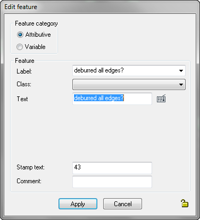
Task: Click the Feature category group heading
Action: (x=36, y=23)
